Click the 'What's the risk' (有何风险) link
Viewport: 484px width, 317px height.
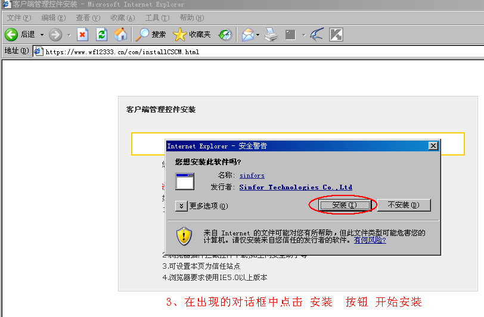pos(370,240)
